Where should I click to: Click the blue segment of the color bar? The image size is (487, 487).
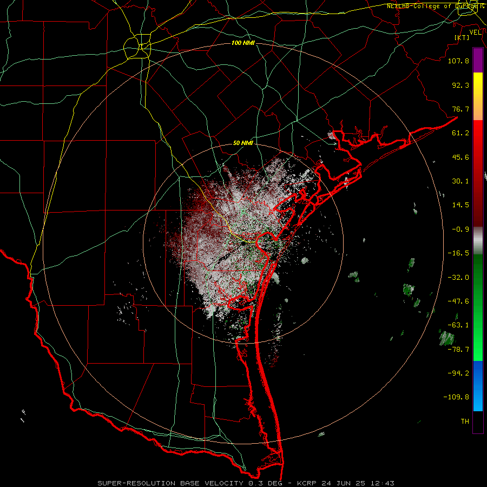[478, 386]
